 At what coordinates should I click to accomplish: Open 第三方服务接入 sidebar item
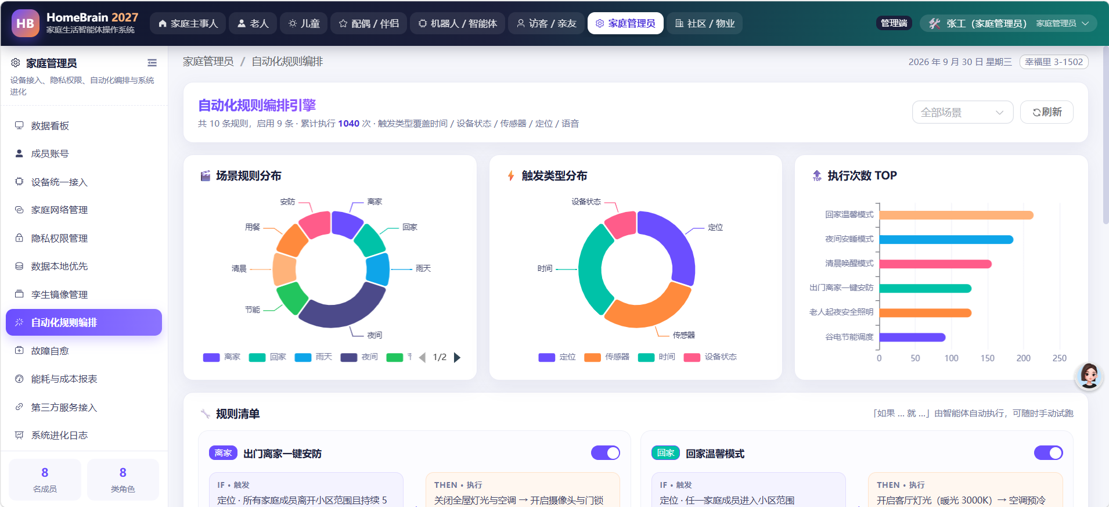click(84, 407)
